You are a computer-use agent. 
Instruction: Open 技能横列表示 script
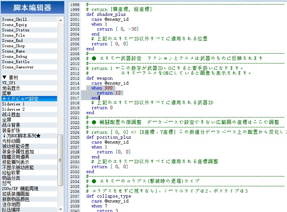tap(29, 162)
